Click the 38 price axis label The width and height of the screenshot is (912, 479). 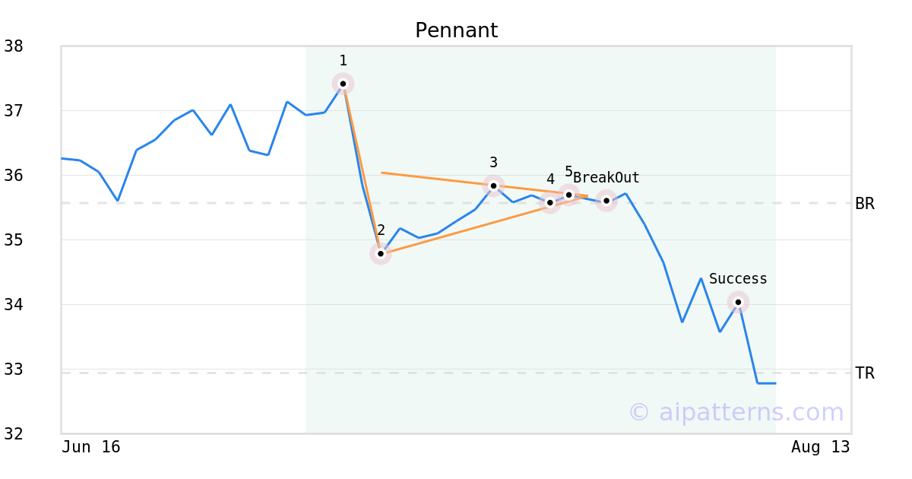point(14,46)
